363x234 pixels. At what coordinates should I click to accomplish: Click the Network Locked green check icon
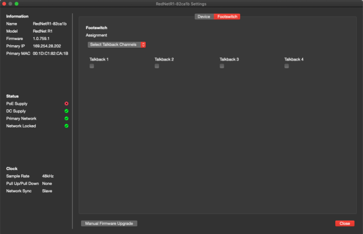(67, 126)
